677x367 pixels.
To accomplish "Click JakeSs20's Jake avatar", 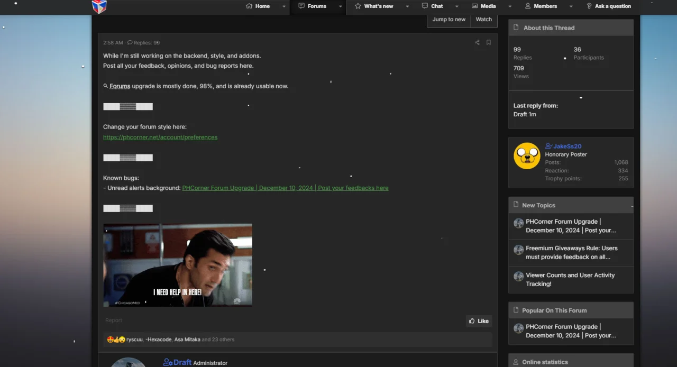I will [527, 156].
